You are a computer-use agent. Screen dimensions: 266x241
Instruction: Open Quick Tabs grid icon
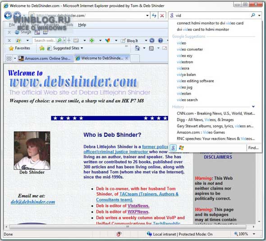9,58
